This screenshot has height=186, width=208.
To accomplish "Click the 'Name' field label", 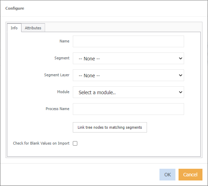I will 64,41.
